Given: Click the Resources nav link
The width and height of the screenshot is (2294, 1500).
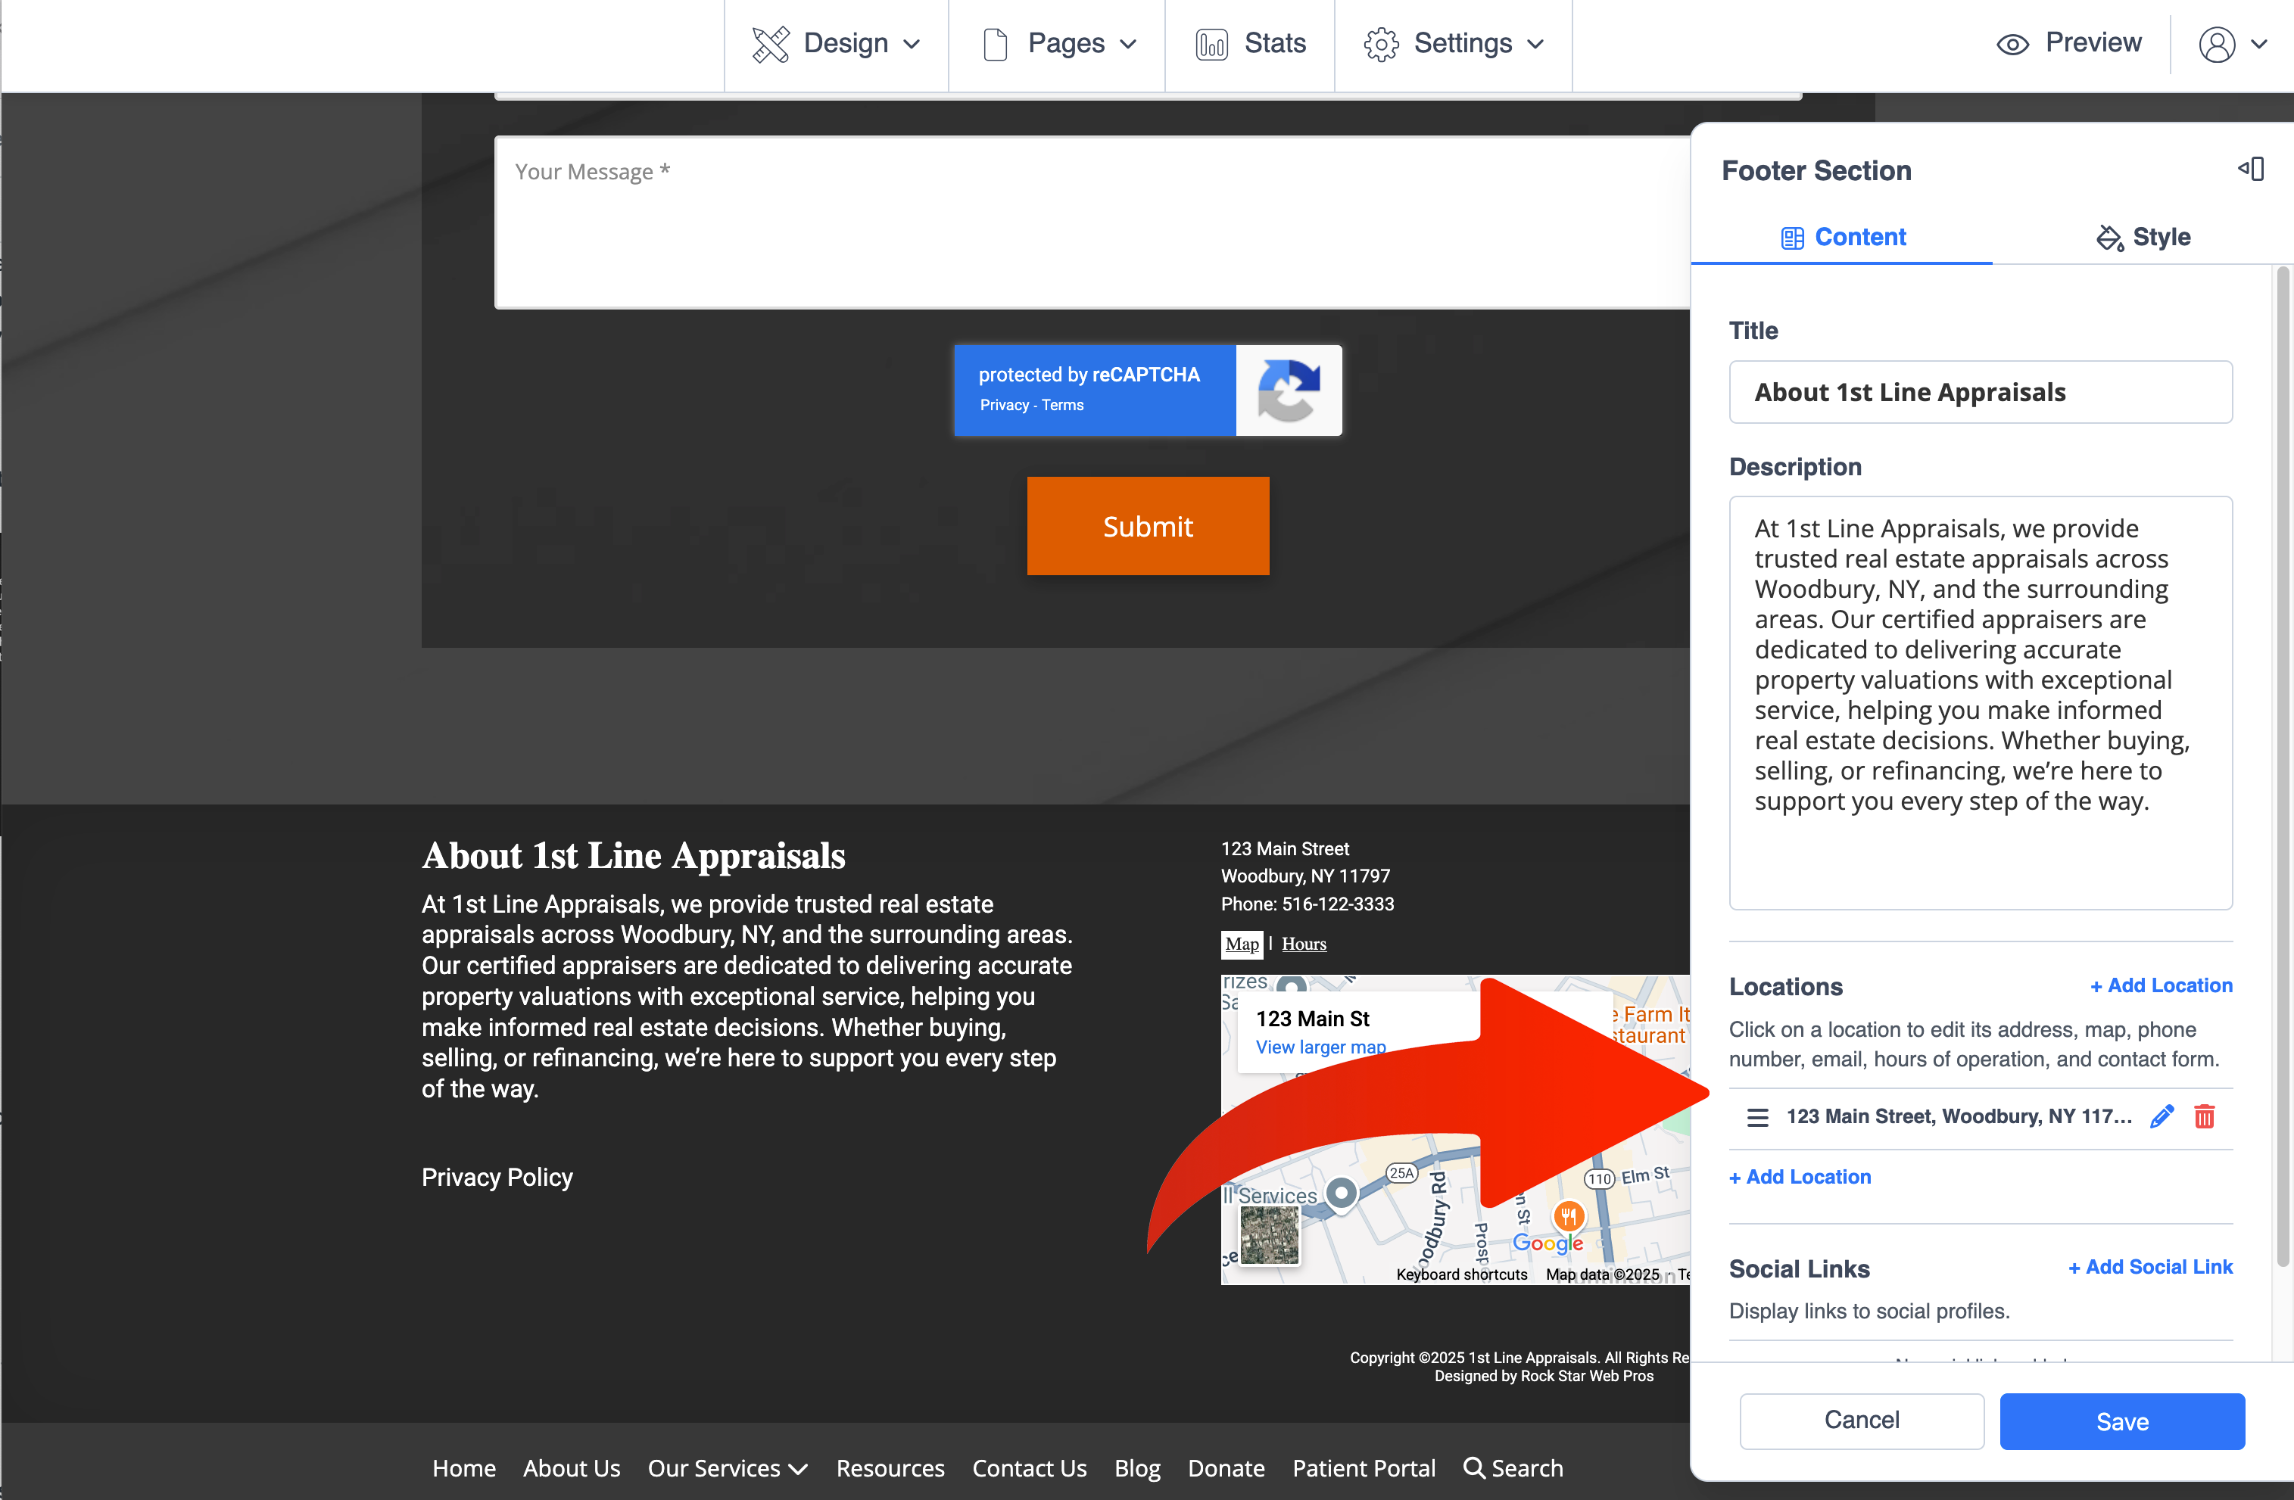Looking at the screenshot, I should click(x=890, y=1468).
